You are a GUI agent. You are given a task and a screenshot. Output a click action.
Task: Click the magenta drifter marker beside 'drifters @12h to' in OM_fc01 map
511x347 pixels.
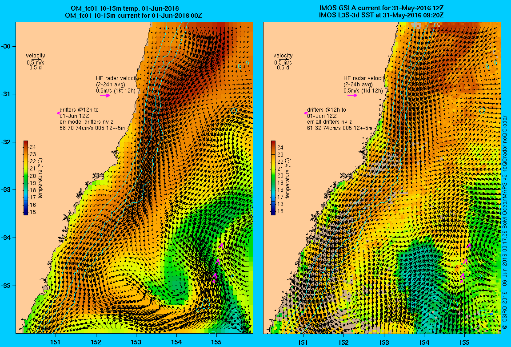[58, 113]
